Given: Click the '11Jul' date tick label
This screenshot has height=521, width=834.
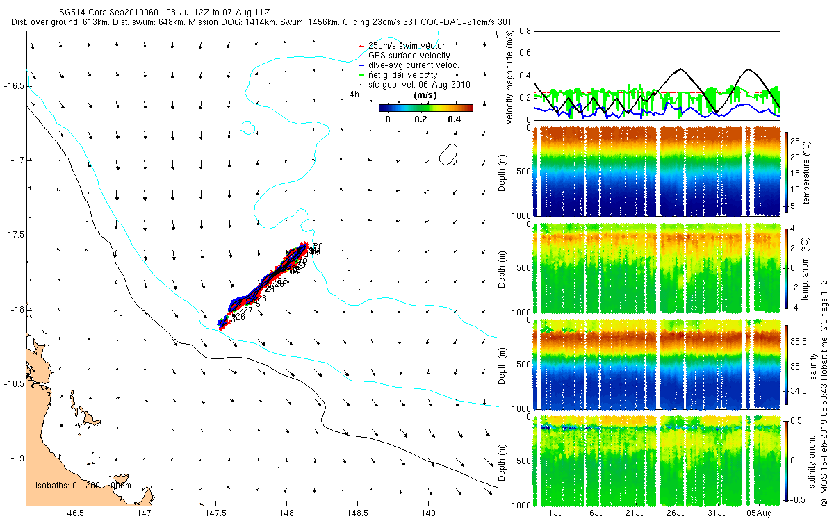Looking at the screenshot, I should pos(554,513).
